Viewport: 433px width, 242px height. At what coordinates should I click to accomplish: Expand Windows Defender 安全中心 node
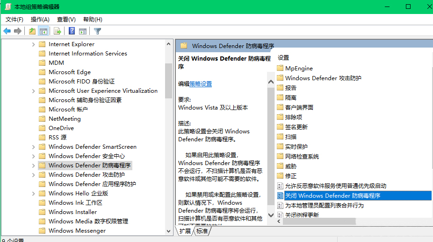tap(33, 156)
